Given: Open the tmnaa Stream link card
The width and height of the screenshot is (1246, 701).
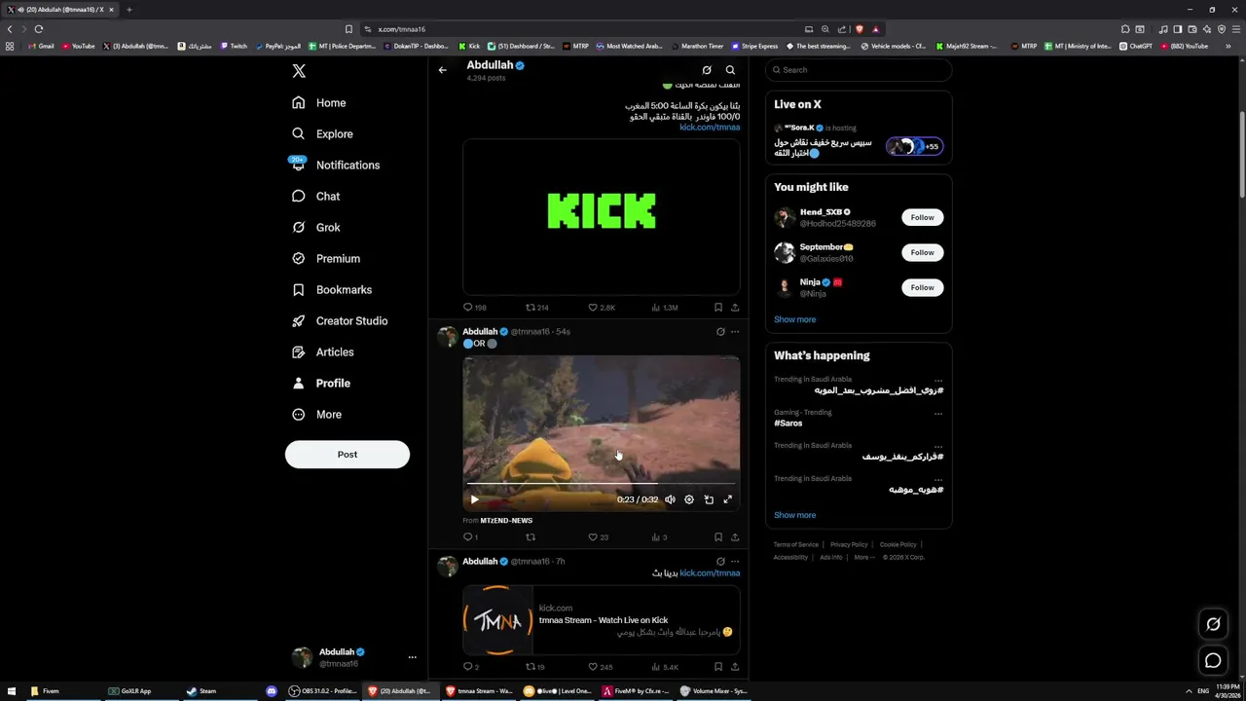Looking at the screenshot, I should [602, 620].
